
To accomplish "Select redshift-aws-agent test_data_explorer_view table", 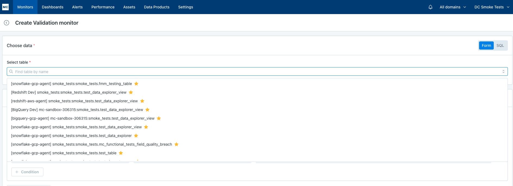I will click(x=74, y=101).
